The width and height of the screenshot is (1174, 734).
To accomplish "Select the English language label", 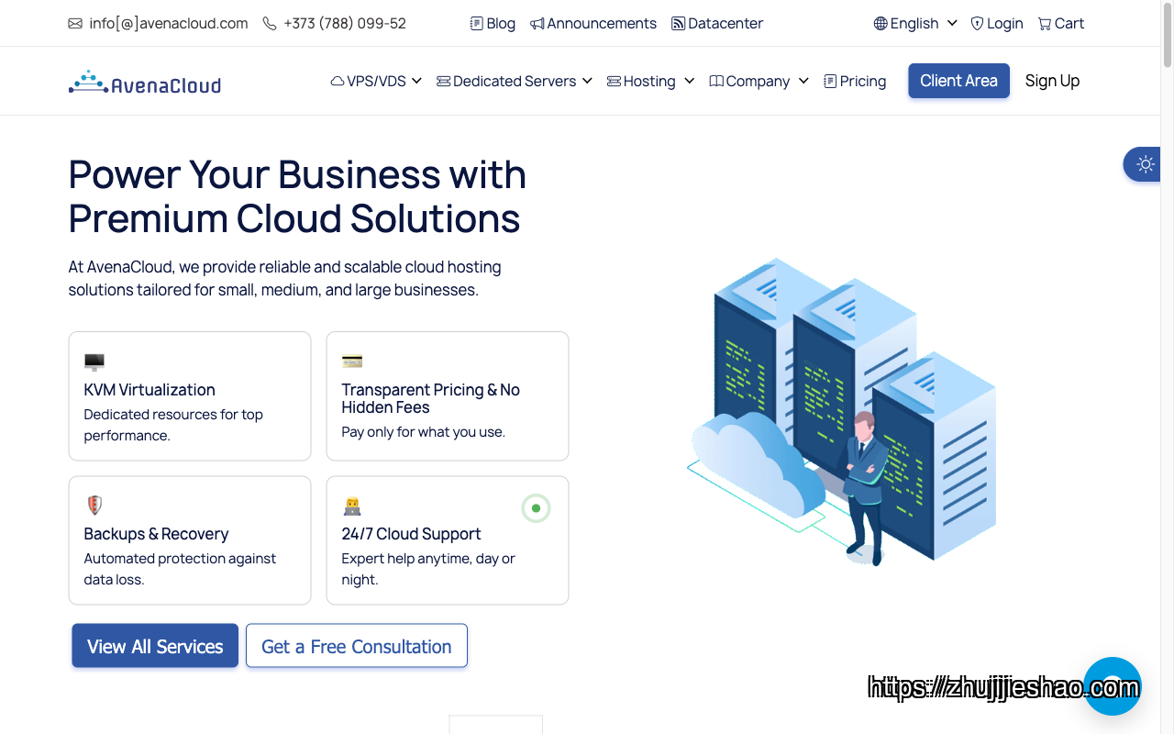I will (x=914, y=24).
